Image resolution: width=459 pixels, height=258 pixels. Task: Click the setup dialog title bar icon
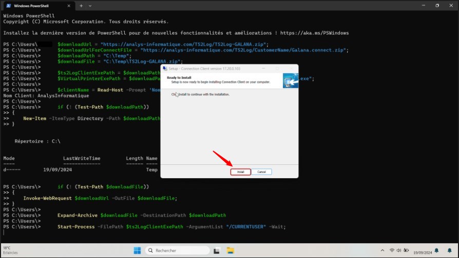point(165,68)
